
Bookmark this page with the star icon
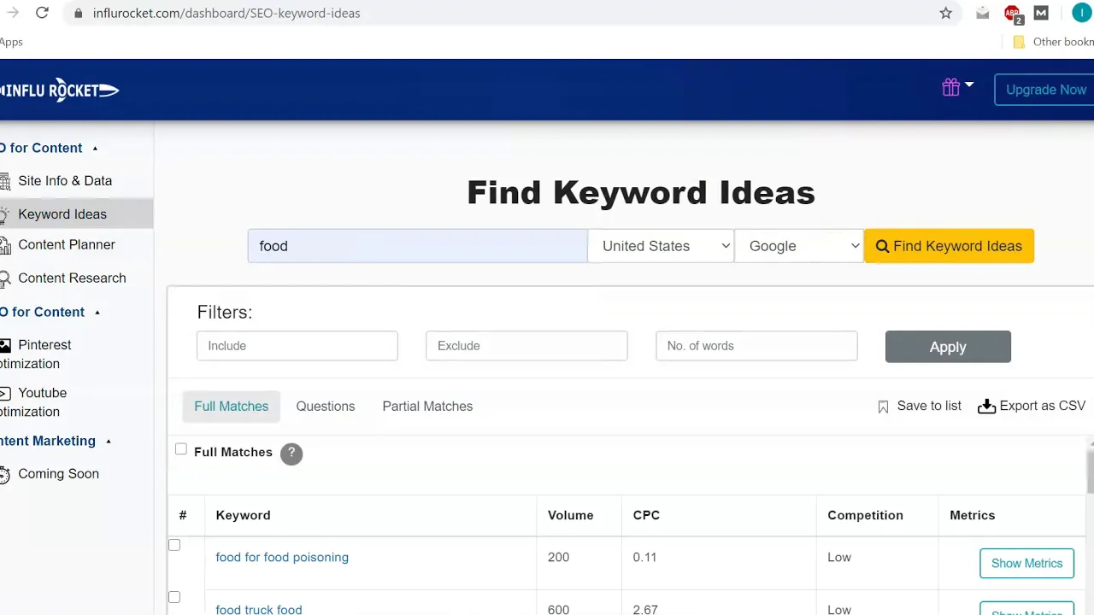click(945, 13)
